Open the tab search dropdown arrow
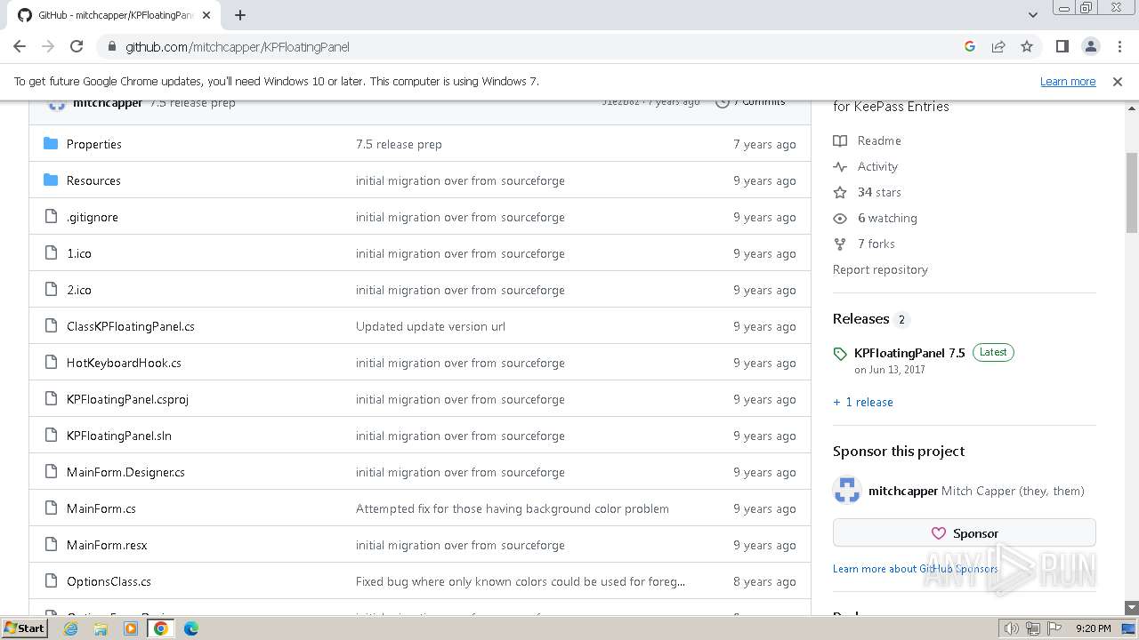 point(1032,15)
